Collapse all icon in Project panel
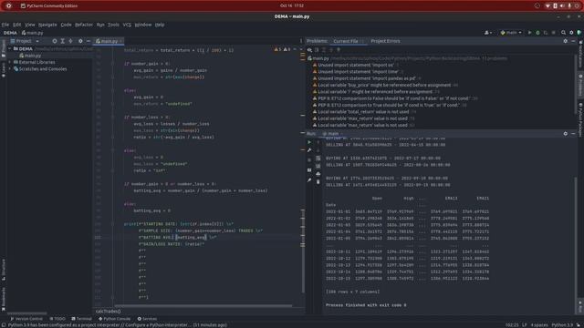The width and height of the screenshot is (584, 328). 70,41
